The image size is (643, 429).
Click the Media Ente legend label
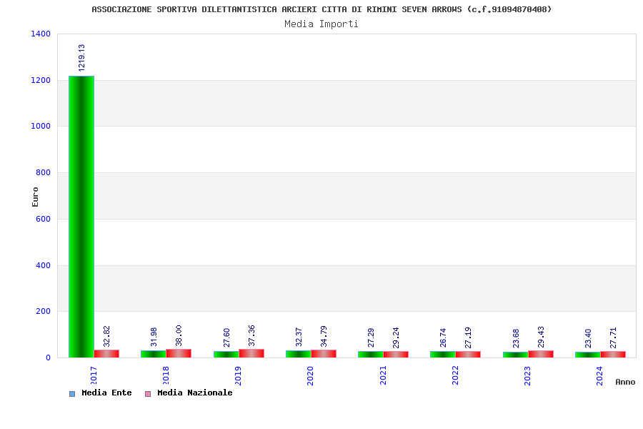pos(106,393)
